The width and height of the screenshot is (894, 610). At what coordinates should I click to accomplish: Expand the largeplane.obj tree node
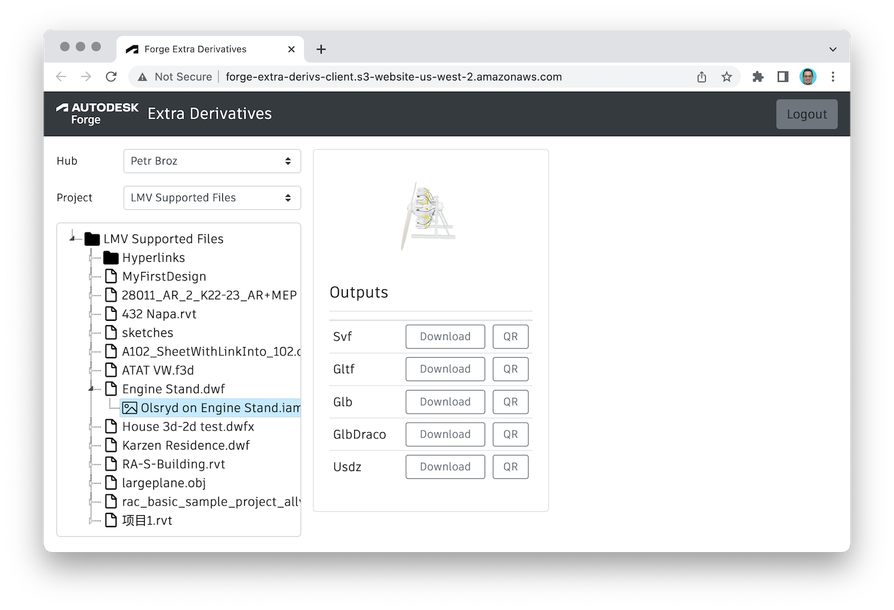[92, 483]
